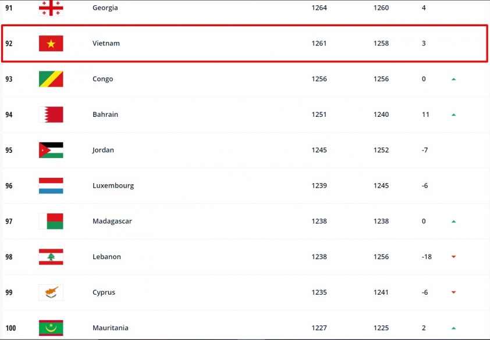The width and height of the screenshot is (490, 340).
Task: Select the Congo flag icon
Action: click(51, 79)
